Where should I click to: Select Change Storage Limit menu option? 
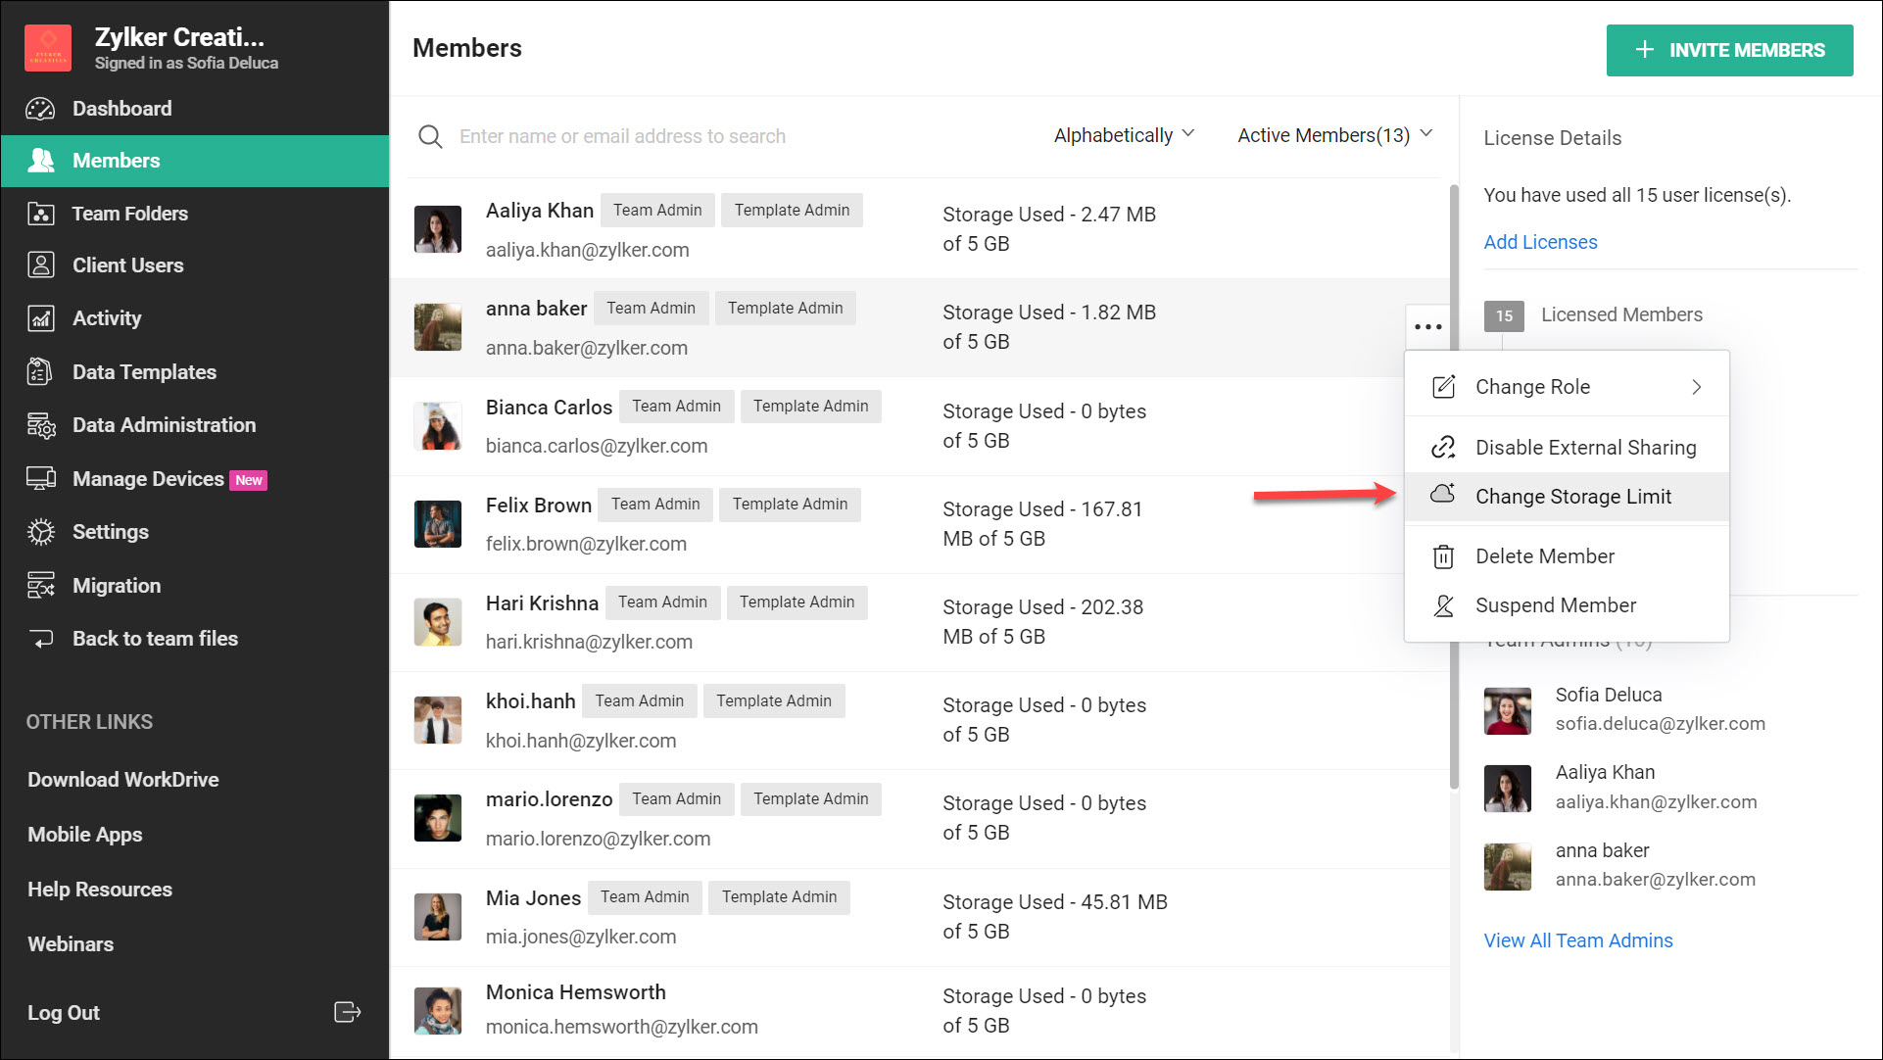(1572, 497)
